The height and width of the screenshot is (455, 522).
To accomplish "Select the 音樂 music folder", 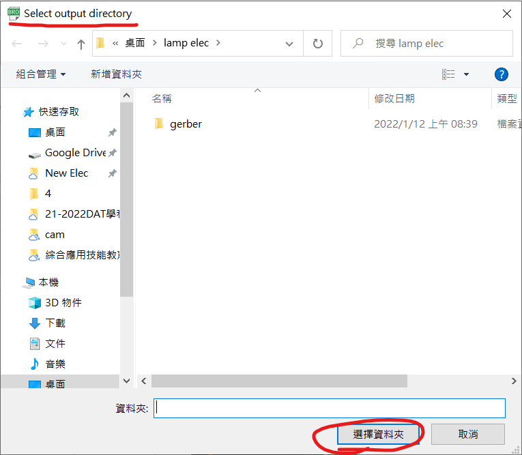I will [55, 364].
